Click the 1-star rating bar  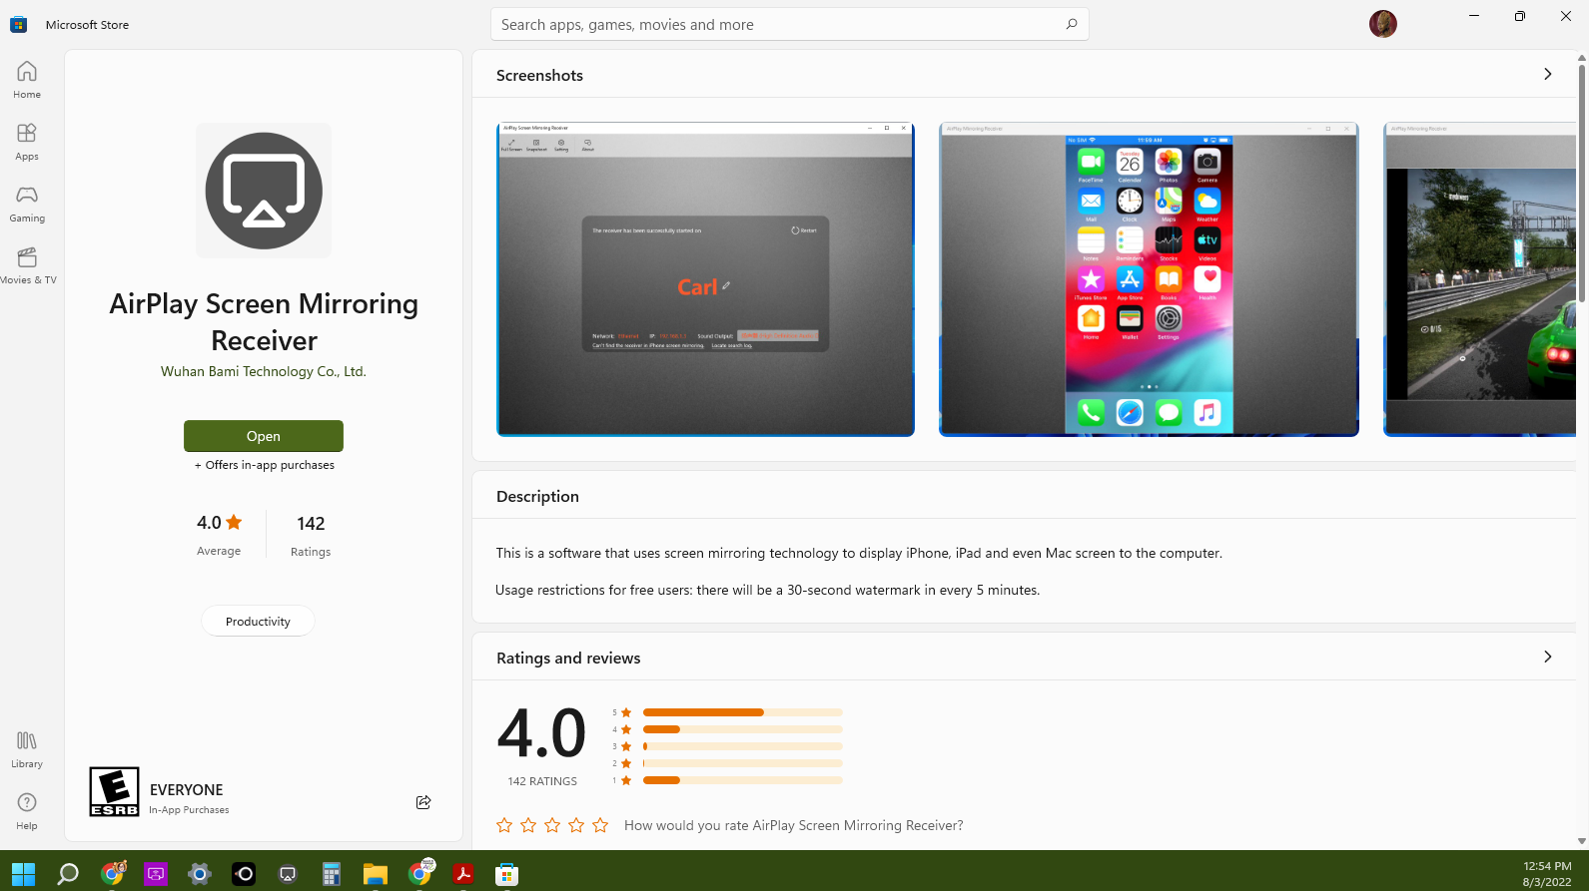(743, 780)
